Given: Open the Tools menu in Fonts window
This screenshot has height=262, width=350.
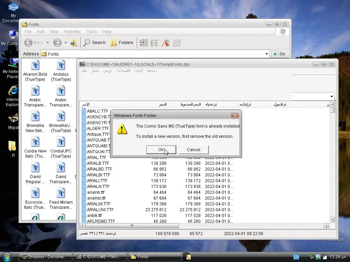Looking at the screenshot, I should tap(92, 32).
